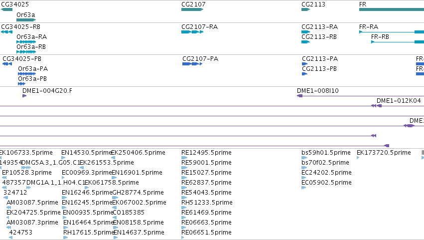
Task: Click the CG2107 gene arrow glyph
Action: pyautogui.click(x=192, y=9)
